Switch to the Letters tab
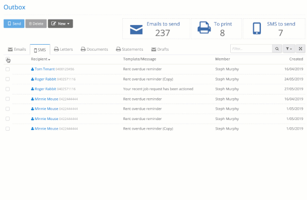 [x=63, y=49]
